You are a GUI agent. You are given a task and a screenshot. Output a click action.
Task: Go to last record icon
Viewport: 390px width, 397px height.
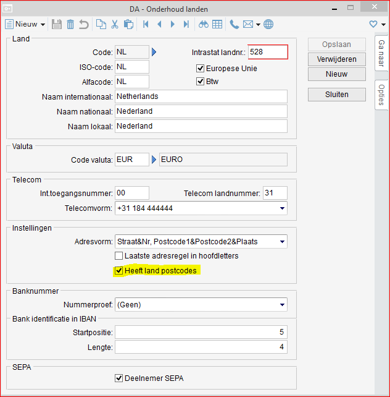tap(186, 24)
